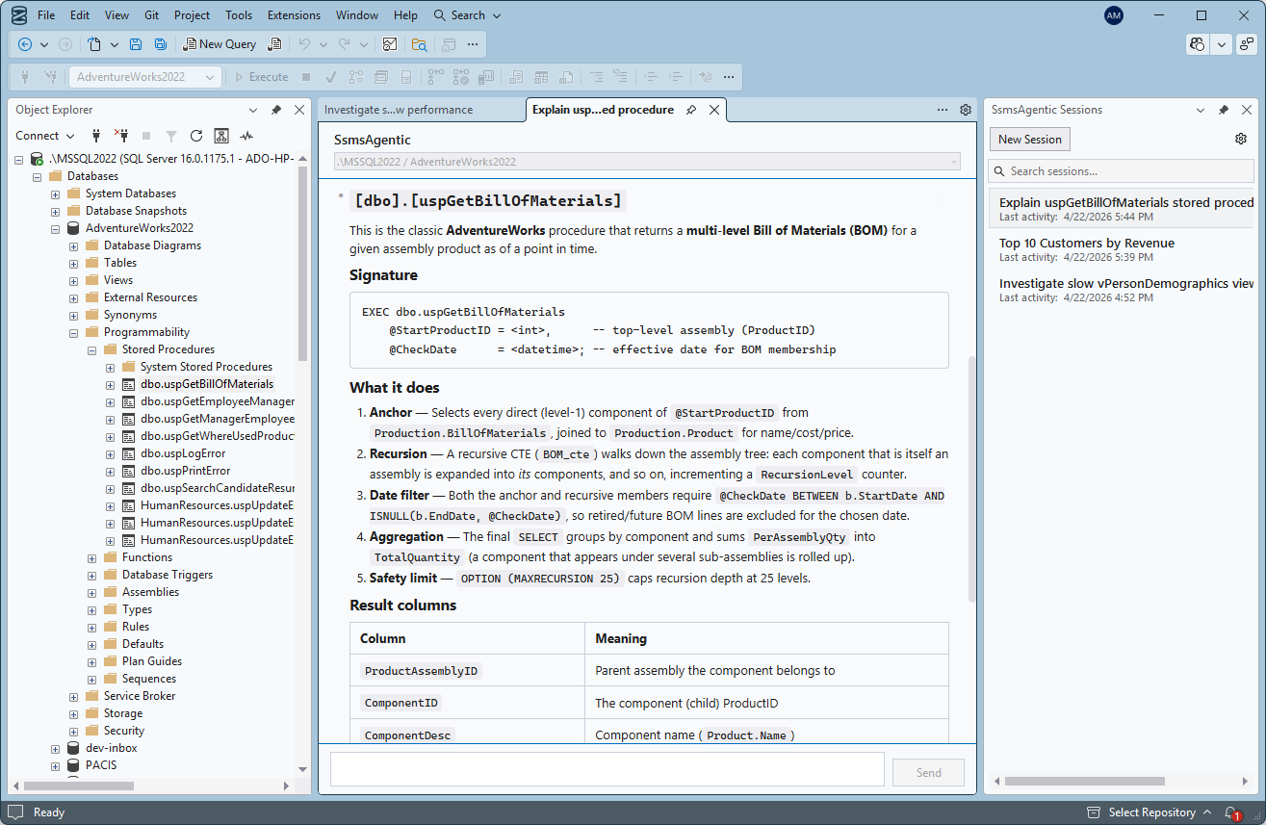1266x825 pixels.
Task: Click the navigate backward arrow icon
Action: pyautogui.click(x=24, y=43)
